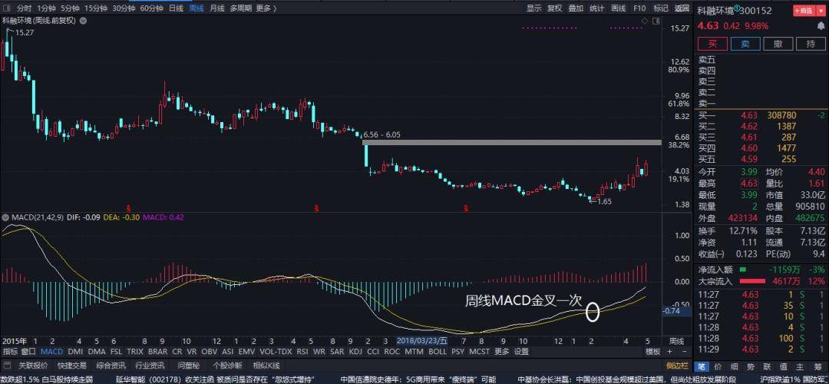Add stock with +自选 button
Viewport: 829px width, 384px height.
pos(803,11)
